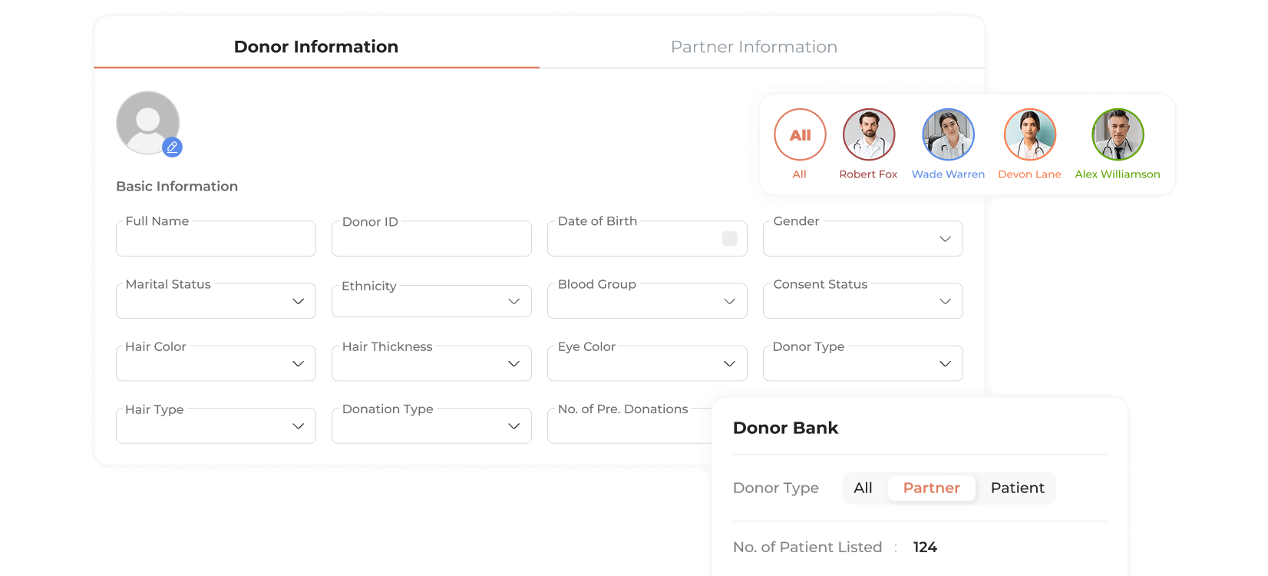The height and width of the screenshot is (576, 1268).
Task: Open the Donor Information tab
Action: pos(316,47)
